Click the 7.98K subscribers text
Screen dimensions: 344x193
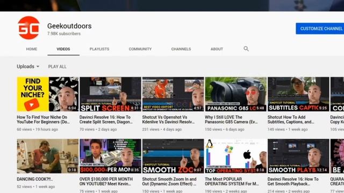coord(64,34)
